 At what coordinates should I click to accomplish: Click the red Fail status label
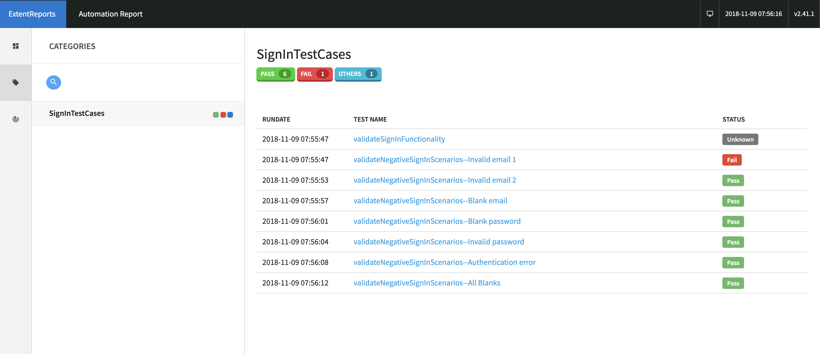732,160
